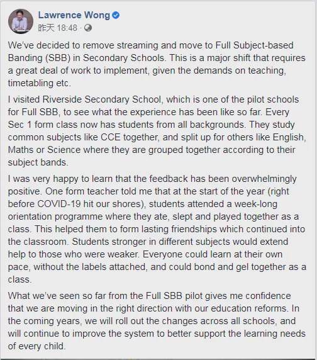Open the post timestamp 昨天 18:48

(x=58, y=28)
